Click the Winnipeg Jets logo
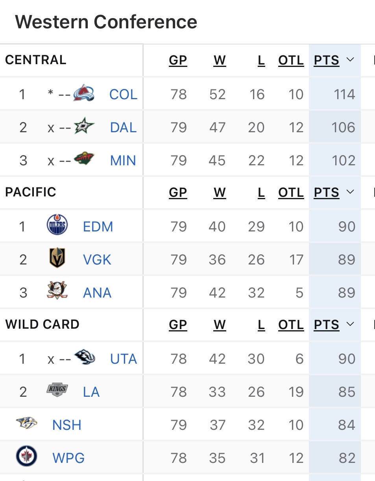Image resolution: width=375 pixels, height=481 pixels. pos(26,457)
